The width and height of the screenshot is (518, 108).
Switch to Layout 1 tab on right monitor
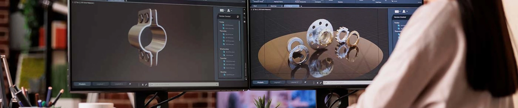pyautogui.click(x=277, y=82)
